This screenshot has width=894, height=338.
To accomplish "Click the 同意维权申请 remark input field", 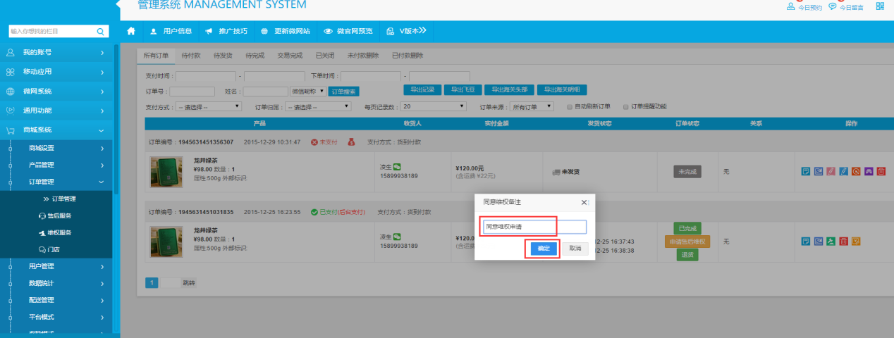I will 534,227.
